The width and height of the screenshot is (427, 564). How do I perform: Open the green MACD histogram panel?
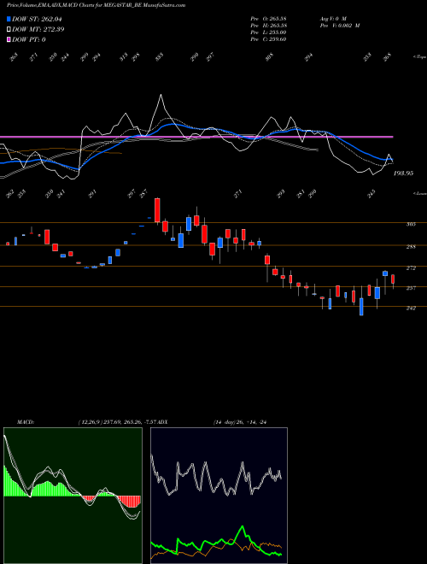(x=73, y=496)
